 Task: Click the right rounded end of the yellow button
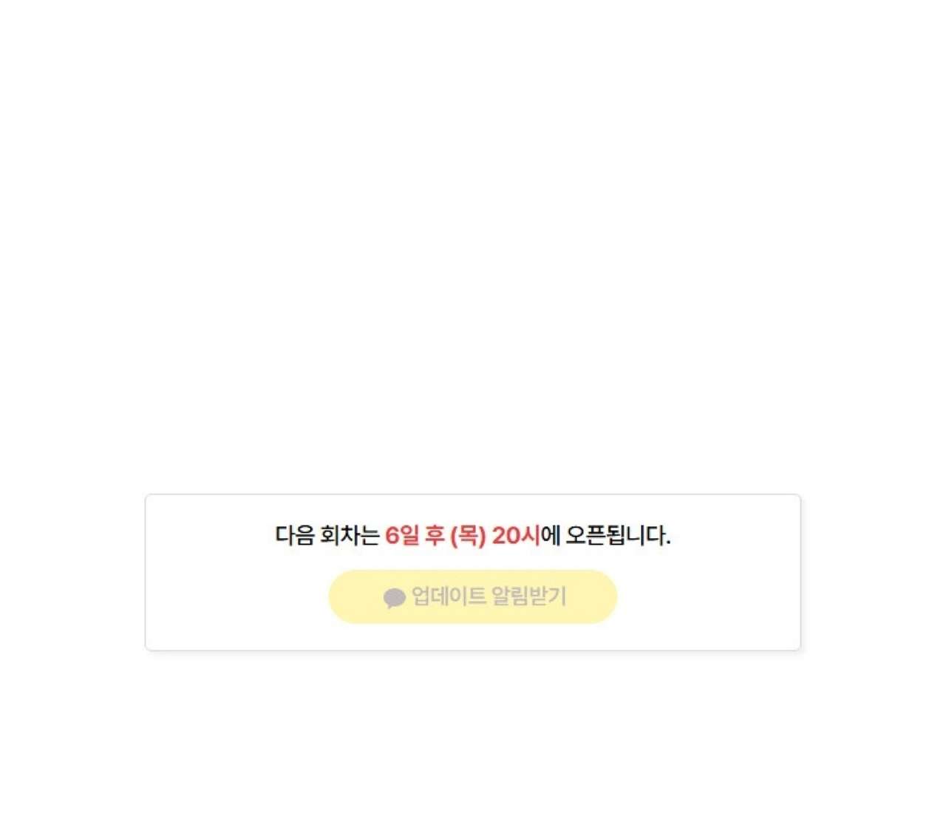tap(602, 596)
